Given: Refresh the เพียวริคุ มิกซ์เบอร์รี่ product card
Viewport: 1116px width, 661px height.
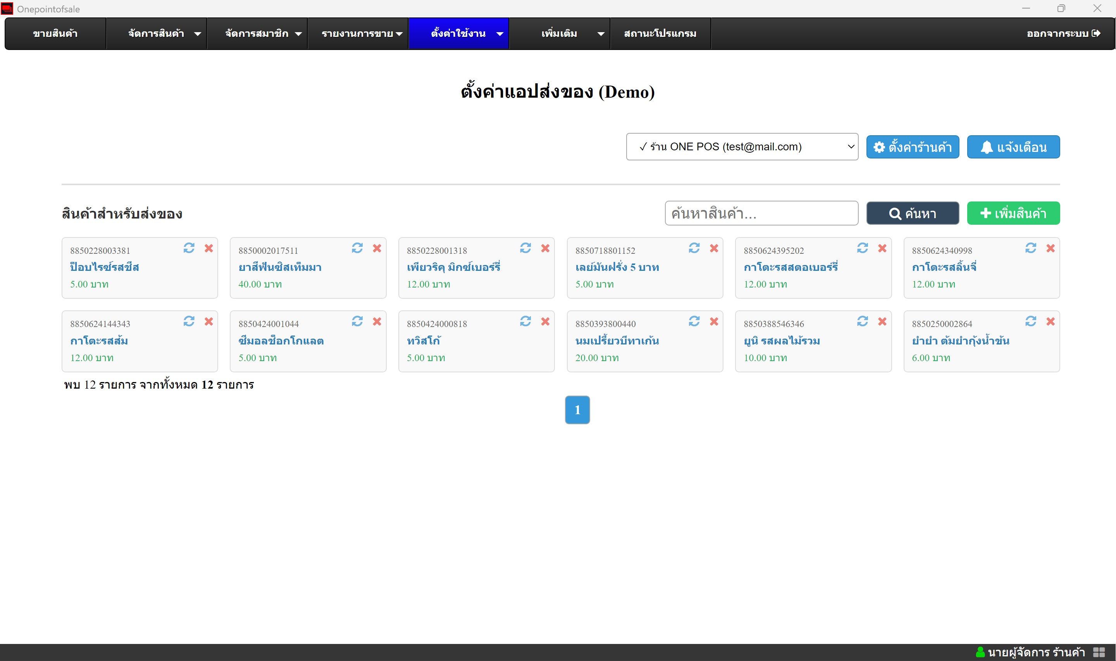Looking at the screenshot, I should 525,248.
